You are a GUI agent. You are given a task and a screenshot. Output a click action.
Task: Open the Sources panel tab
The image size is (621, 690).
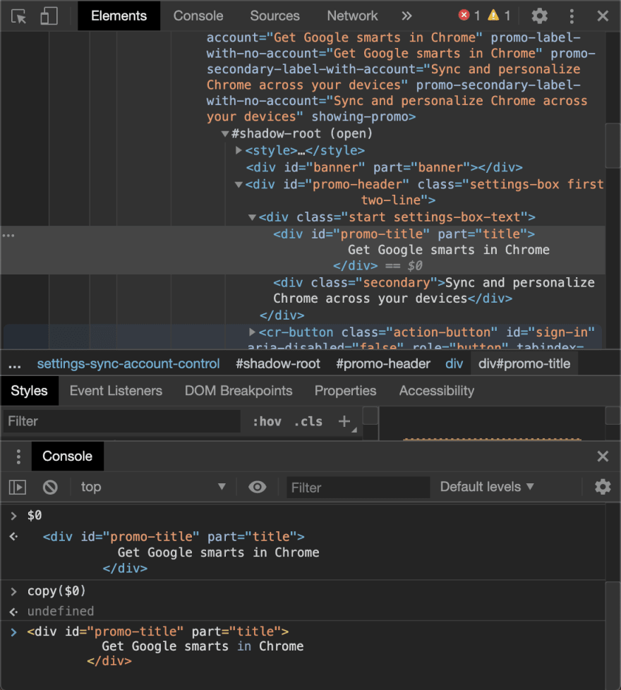click(x=275, y=16)
